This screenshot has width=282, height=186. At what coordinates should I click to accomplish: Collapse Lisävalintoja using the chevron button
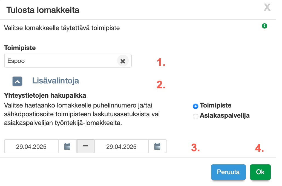point(17,81)
